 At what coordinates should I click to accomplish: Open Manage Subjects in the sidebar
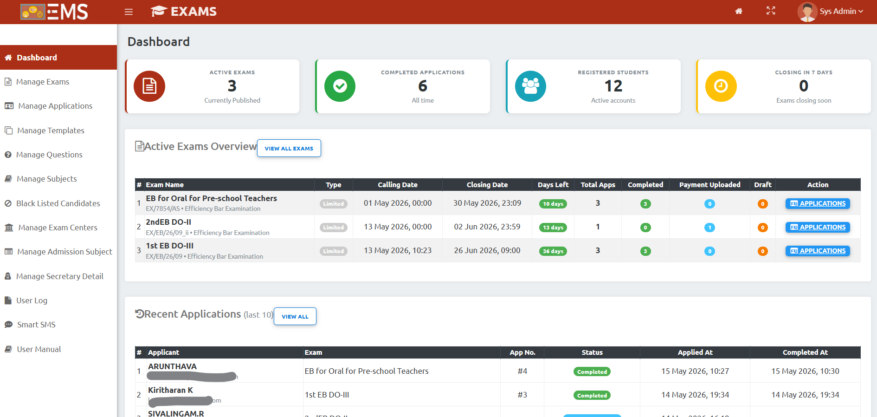click(x=58, y=179)
